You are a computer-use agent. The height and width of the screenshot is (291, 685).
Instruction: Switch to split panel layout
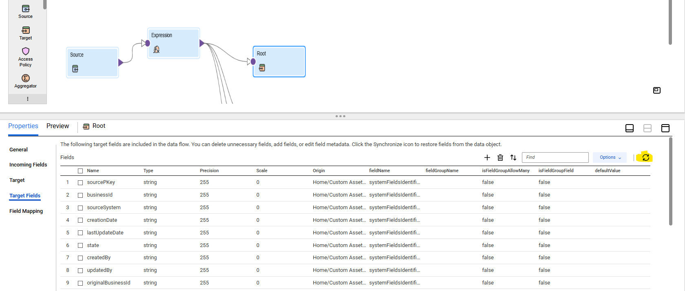click(x=647, y=128)
